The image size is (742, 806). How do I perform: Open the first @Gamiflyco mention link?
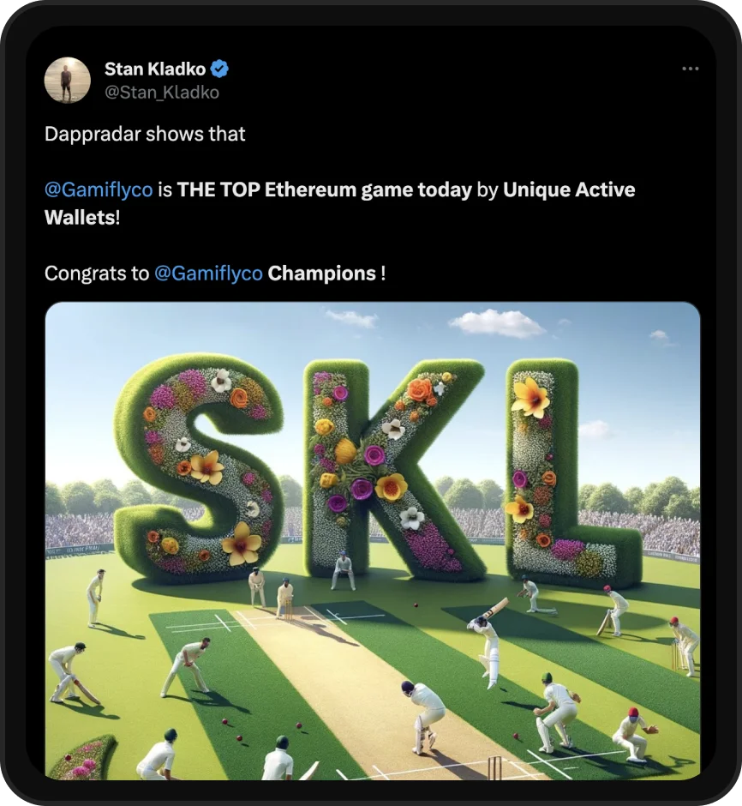(99, 190)
